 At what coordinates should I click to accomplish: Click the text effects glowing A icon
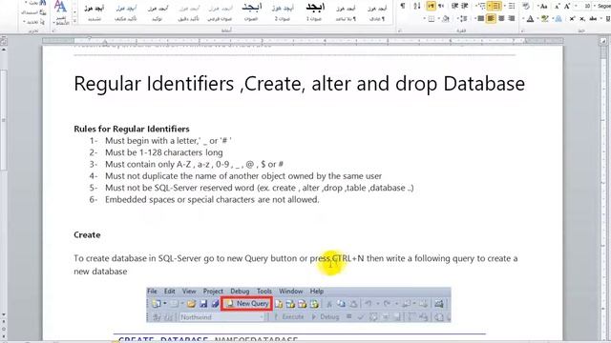[558, 18]
